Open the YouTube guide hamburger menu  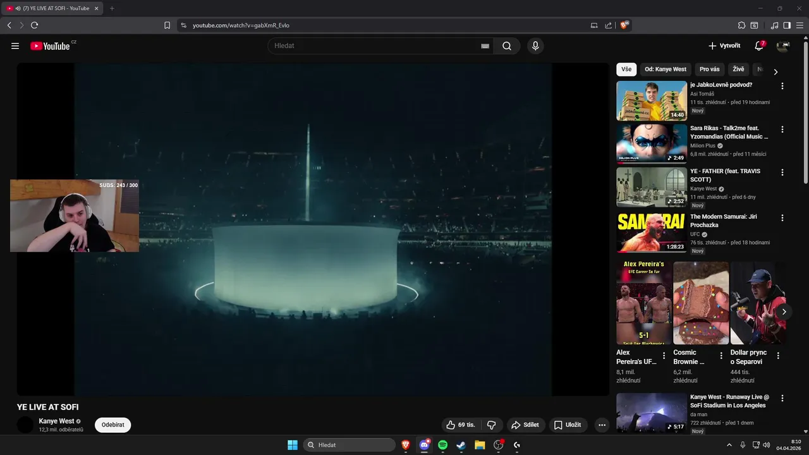coord(15,46)
